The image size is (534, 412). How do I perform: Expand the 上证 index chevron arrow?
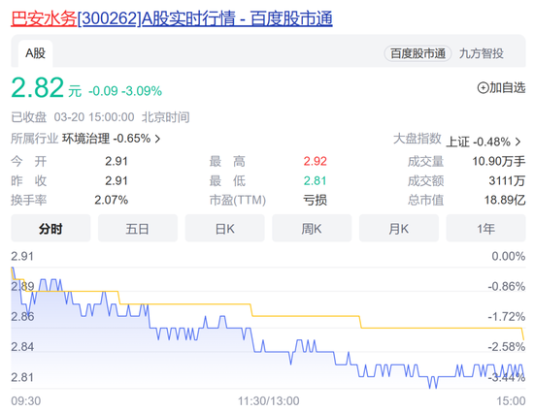[518, 142]
